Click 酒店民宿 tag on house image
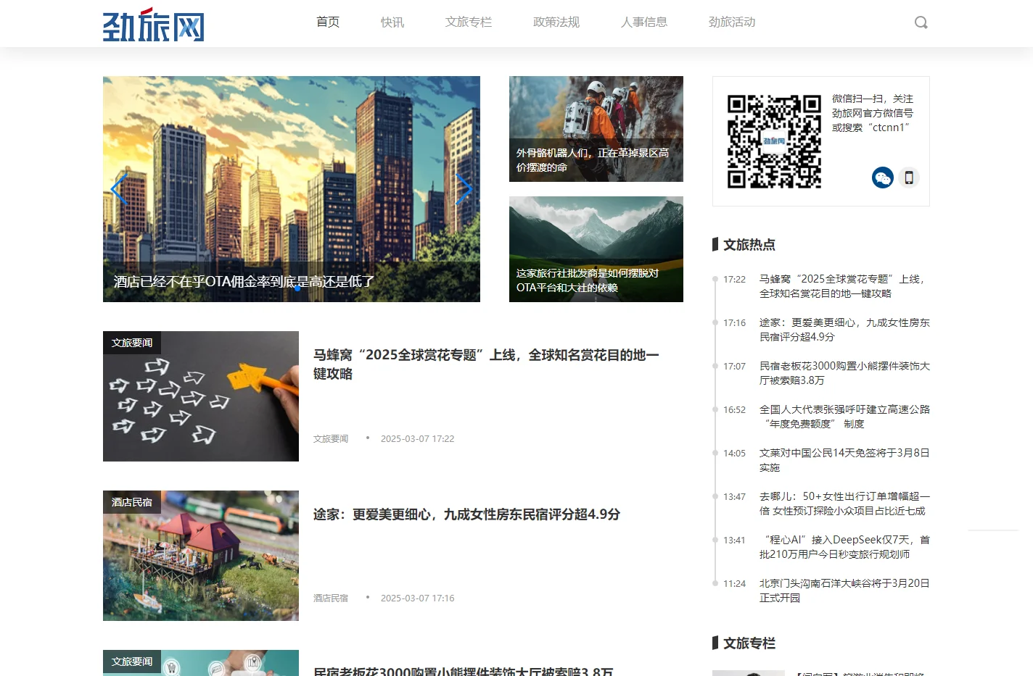1033x676 pixels. coord(132,502)
